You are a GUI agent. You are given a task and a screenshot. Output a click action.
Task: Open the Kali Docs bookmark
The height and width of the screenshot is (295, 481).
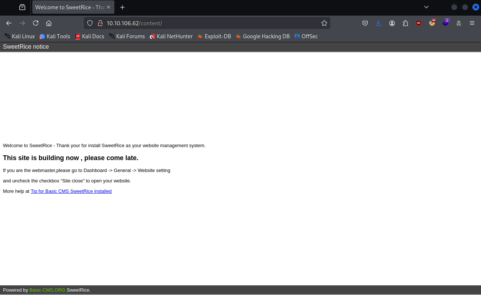click(x=89, y=36)
